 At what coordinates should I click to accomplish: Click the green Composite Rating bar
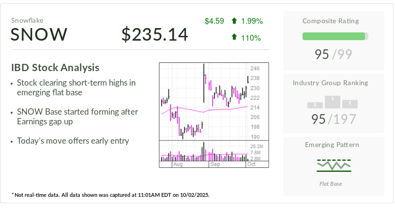click(334, 36)
